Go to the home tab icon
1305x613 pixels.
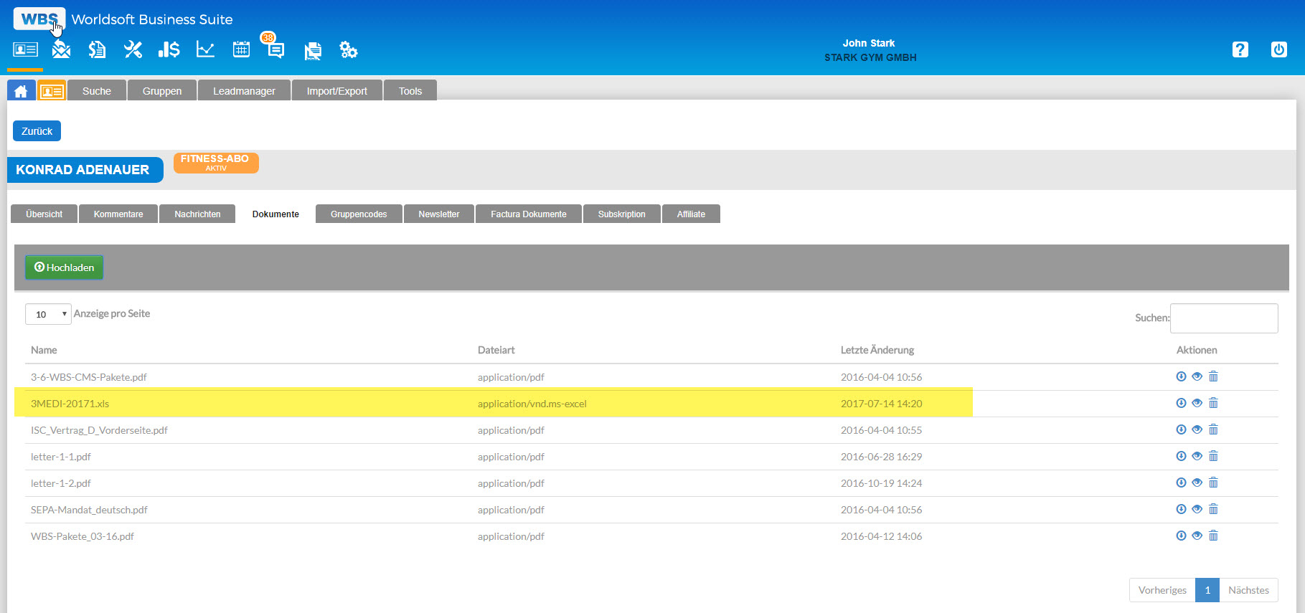point(21,91)
